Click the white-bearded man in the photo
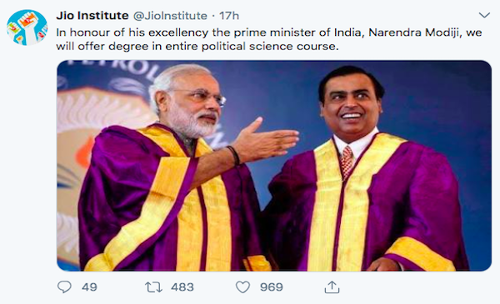 (172, 178)
